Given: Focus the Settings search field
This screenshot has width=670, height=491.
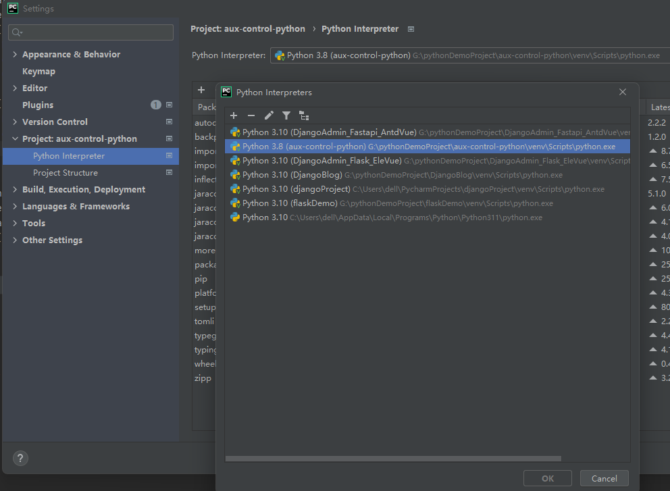Looking at the screenshot, I should [x=91, y=32].
